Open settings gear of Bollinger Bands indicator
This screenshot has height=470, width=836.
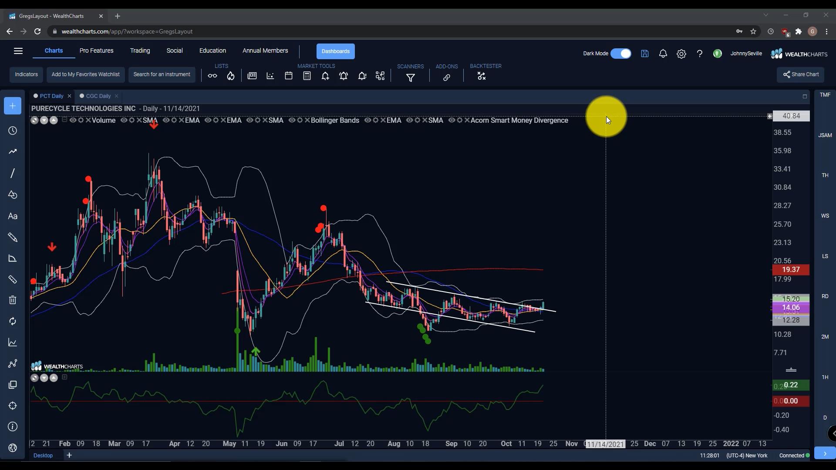pyautogui.click(x=300, y=120)
